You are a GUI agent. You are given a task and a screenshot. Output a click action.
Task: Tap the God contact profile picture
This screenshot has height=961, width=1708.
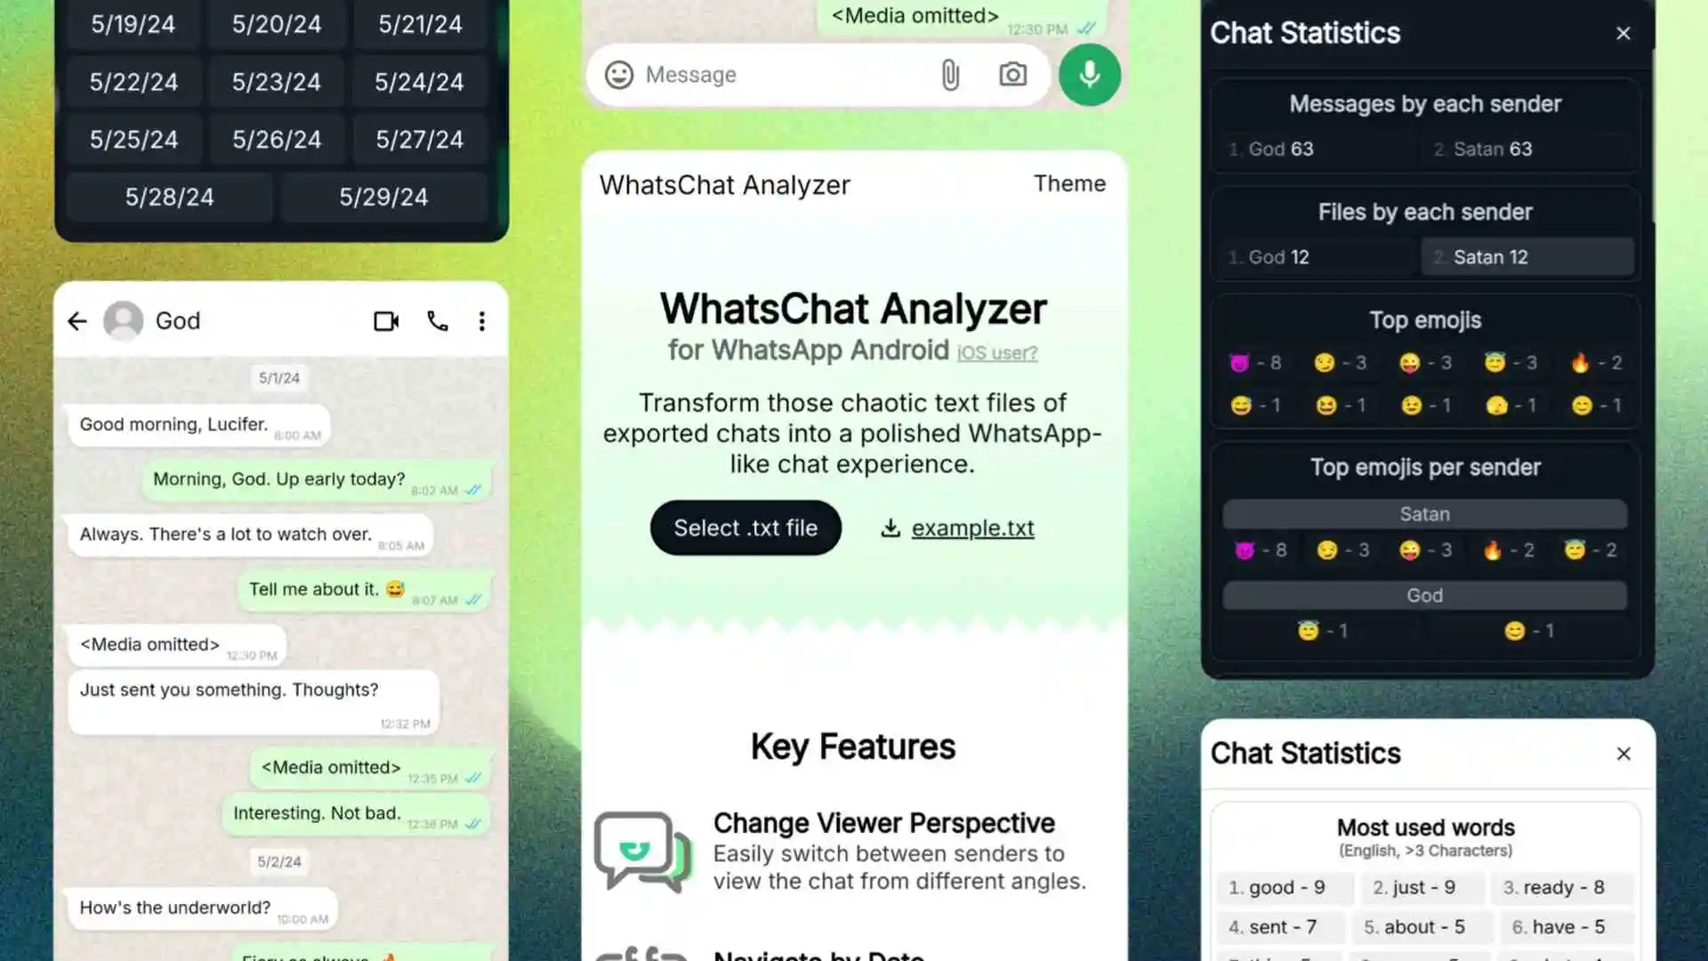coord(123,319)
